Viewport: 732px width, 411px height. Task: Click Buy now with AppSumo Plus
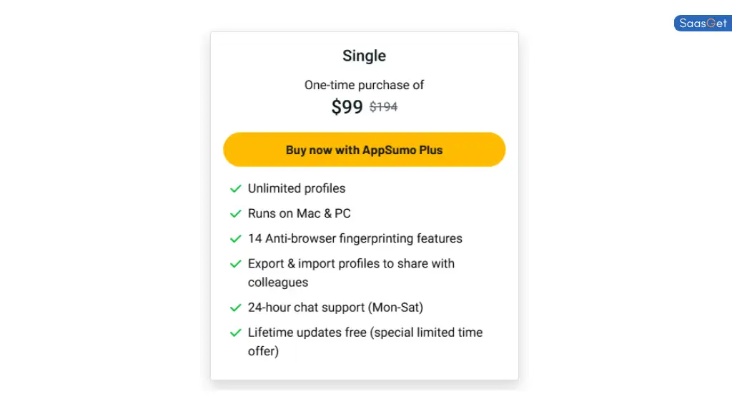coord(364,149)
